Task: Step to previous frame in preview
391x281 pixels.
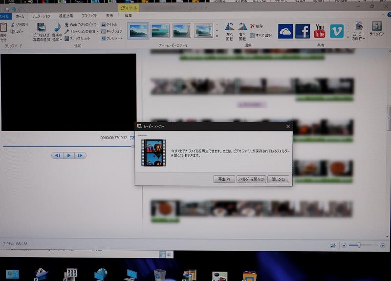Action: tap(58, 155)
